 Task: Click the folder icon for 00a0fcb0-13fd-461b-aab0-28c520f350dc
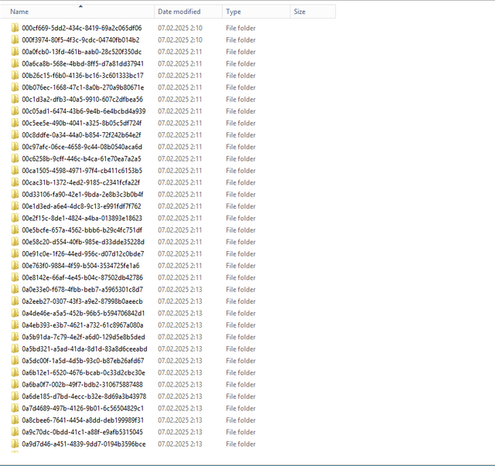click(x=15, y=52)
